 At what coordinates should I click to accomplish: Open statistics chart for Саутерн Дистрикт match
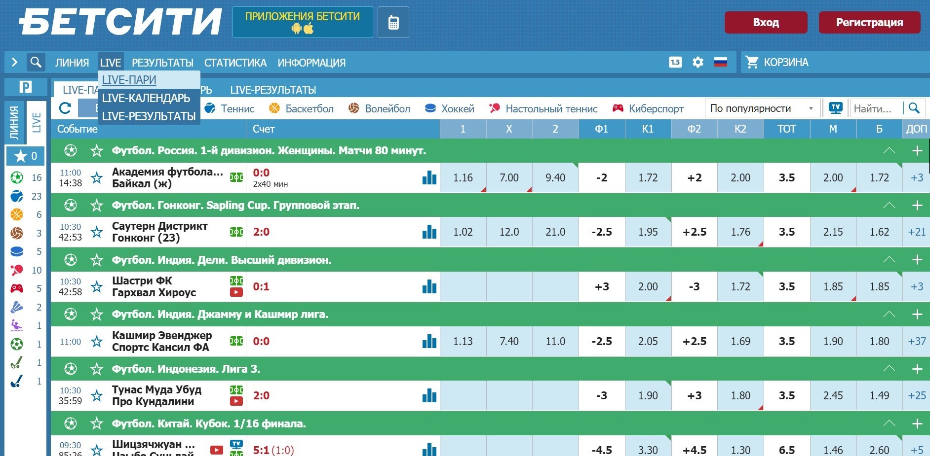429,232
